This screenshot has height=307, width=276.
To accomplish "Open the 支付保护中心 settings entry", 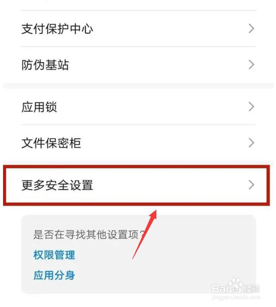I will [x=138, y=29].
